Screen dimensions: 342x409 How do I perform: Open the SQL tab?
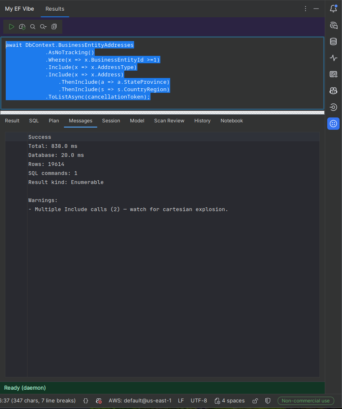pos(34,121)
